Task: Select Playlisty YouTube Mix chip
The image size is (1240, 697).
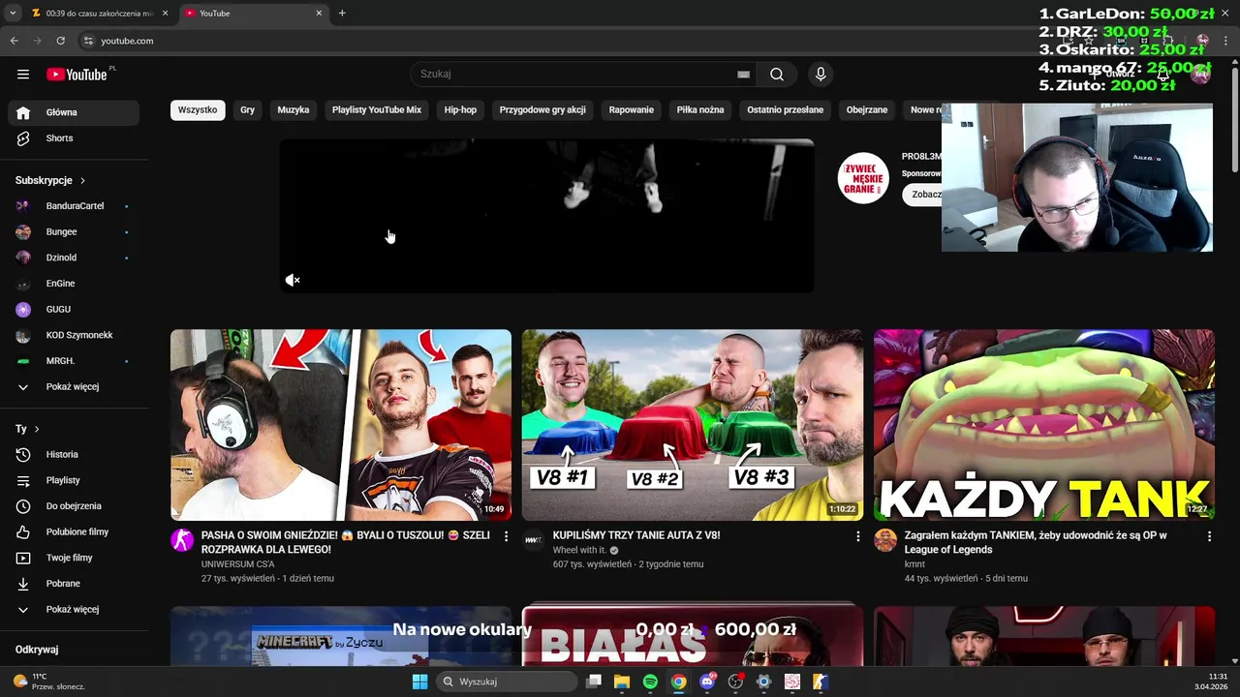Action: point(377,110)
